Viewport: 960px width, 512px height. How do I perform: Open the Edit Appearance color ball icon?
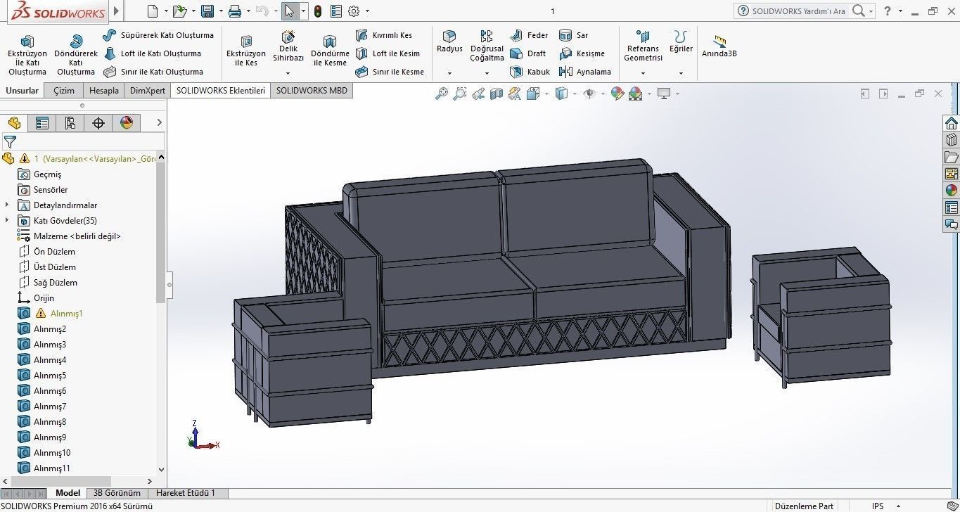(617, 94)
